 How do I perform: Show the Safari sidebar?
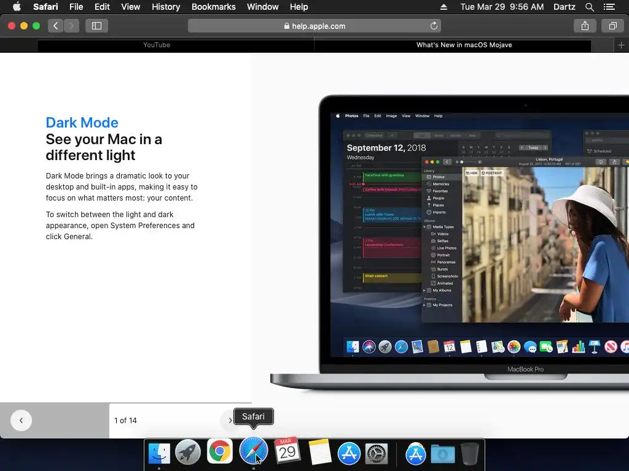tap(96, 26)
